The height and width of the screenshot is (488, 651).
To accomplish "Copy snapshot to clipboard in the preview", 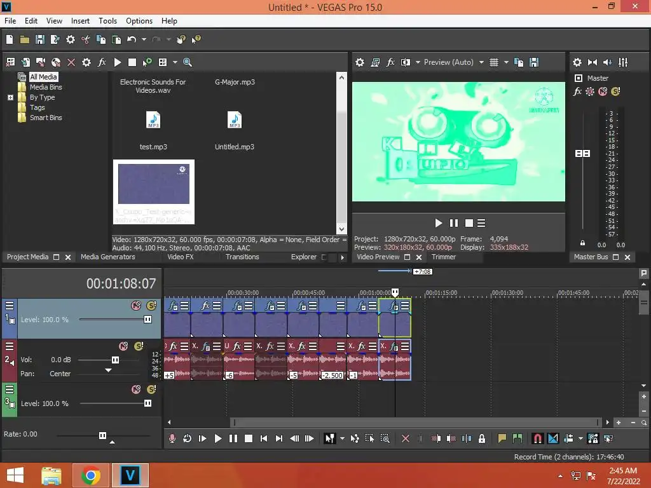I will 519,62.
